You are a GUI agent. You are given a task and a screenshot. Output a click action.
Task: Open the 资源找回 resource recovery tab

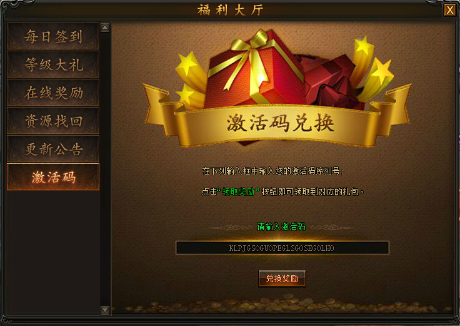pos(53,121)
